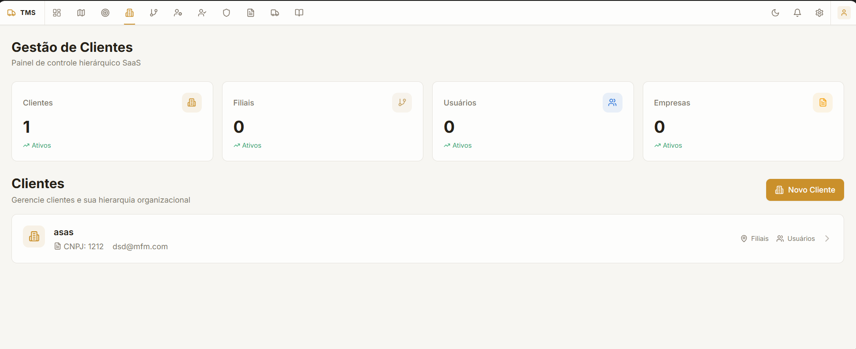Click the user-with-checkmark navigation icon
856x349 pixels.
tap(202, 13)
